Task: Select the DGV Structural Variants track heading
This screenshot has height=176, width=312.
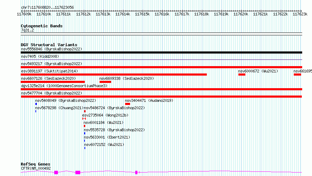Action: pyautogui.click(x=49, y=45)
